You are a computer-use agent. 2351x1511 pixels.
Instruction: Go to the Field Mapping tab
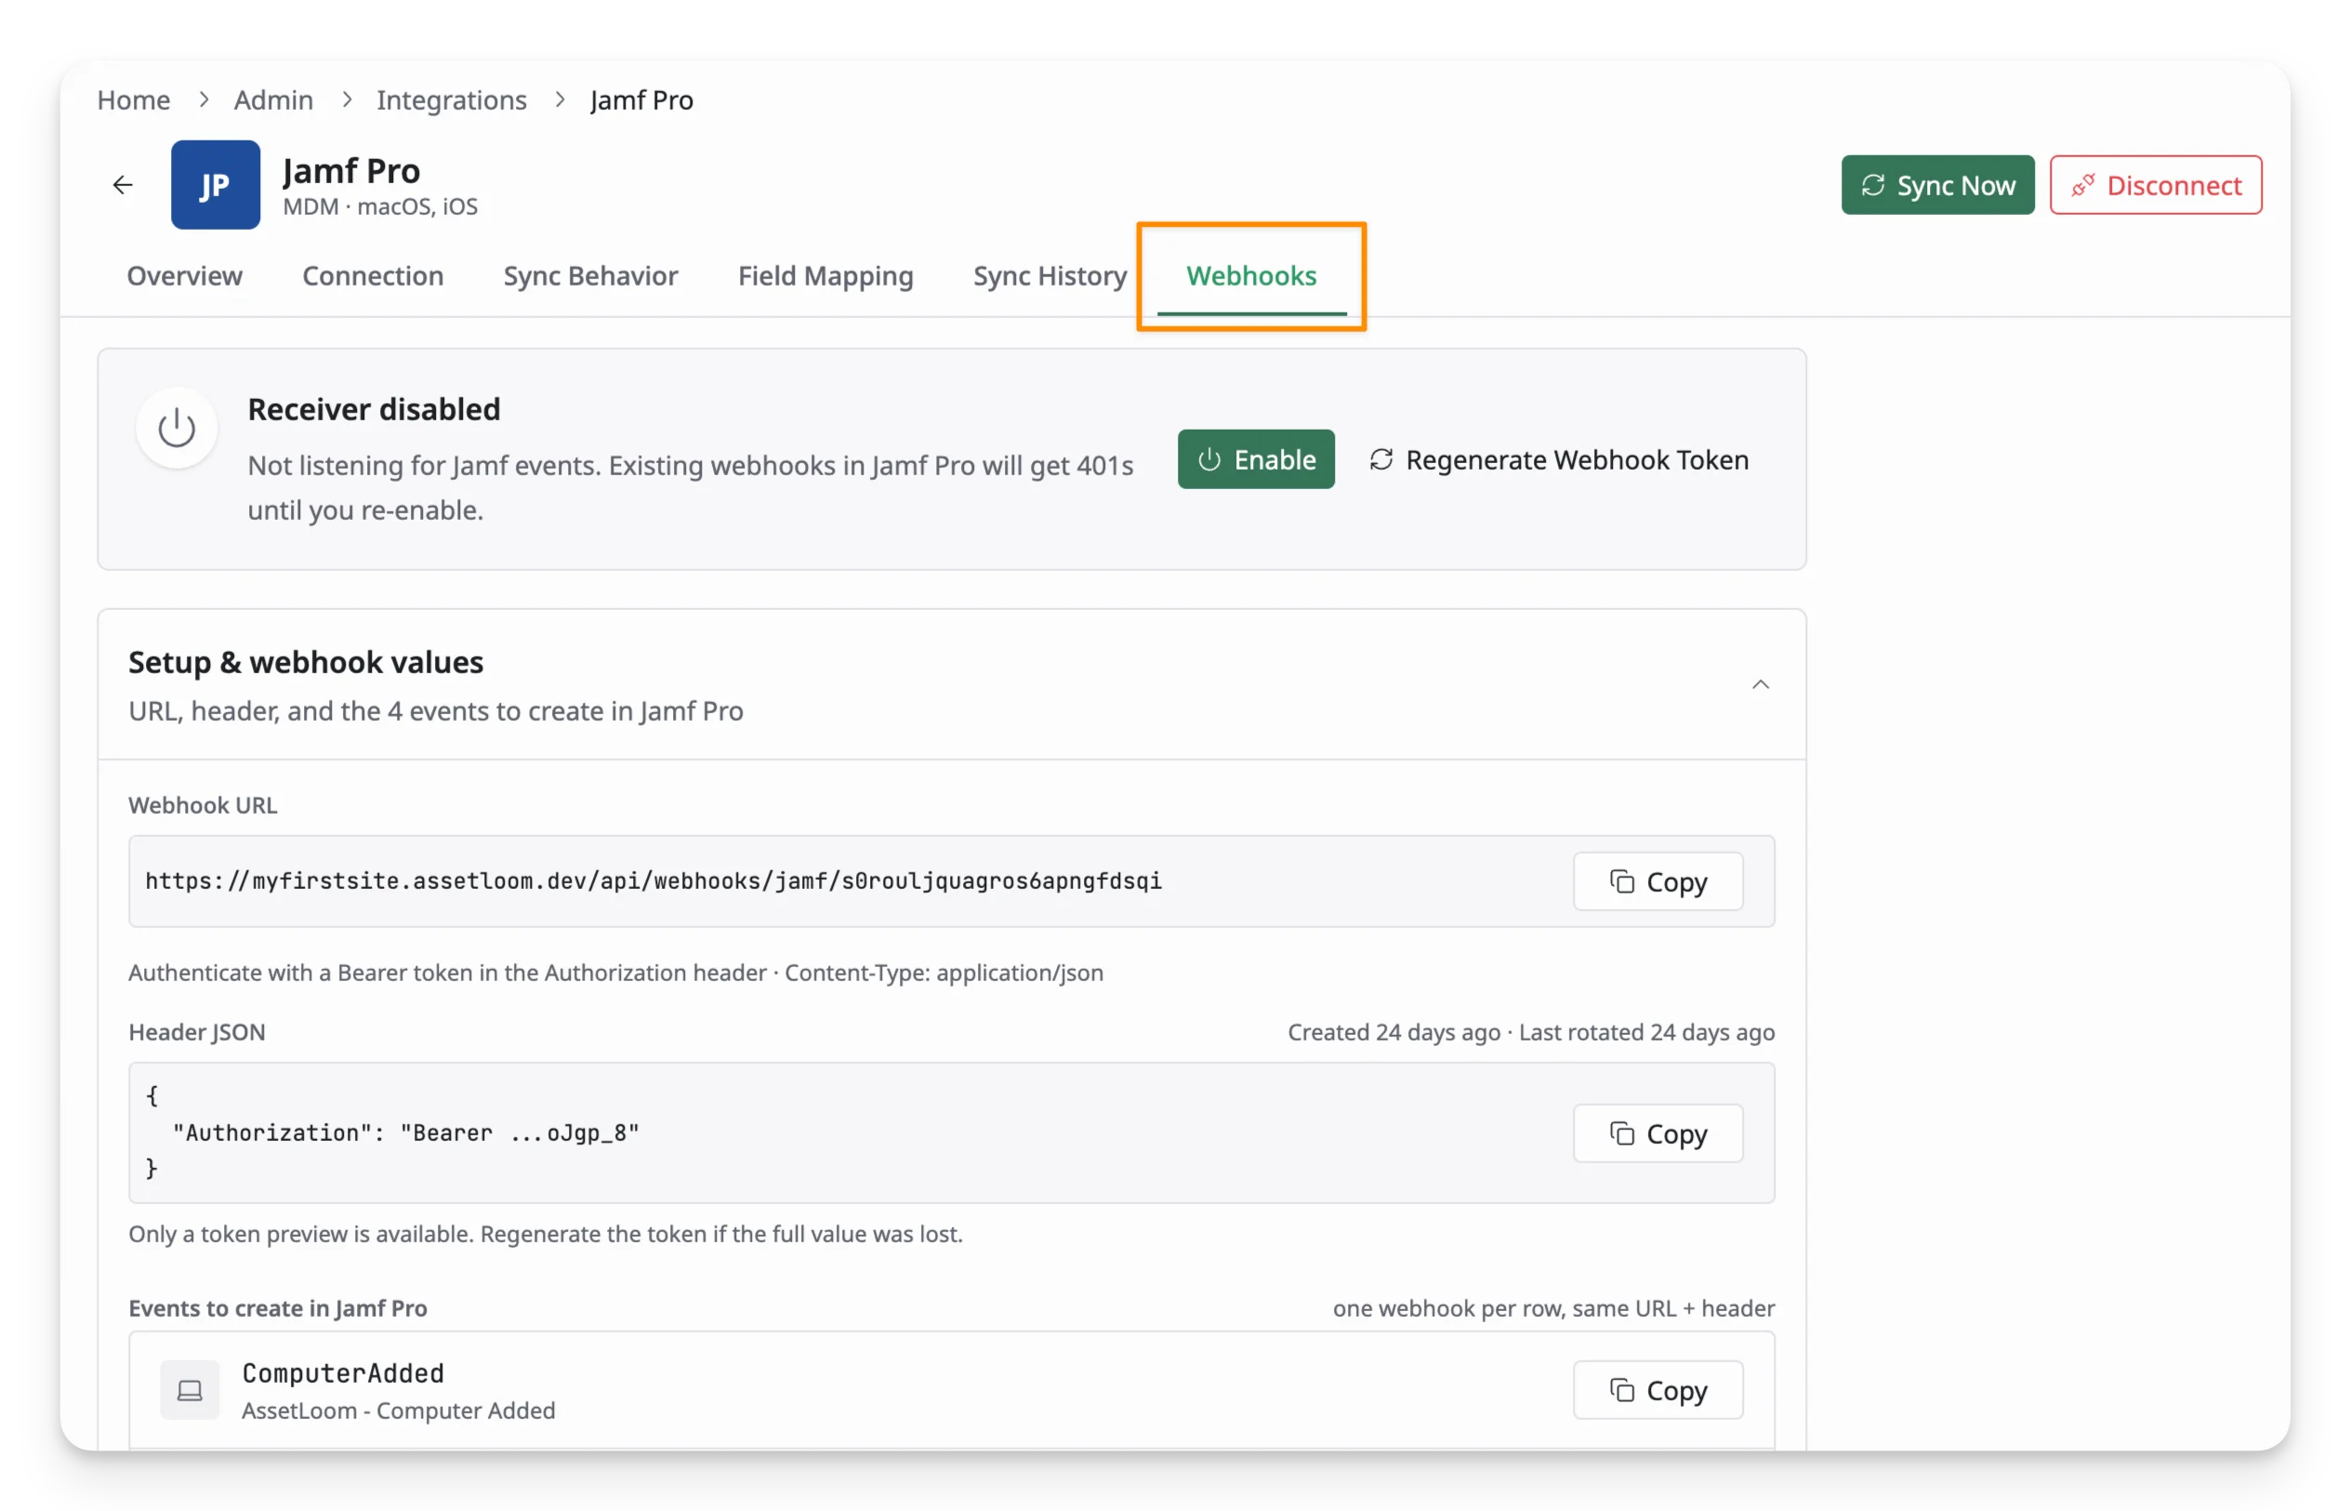click(825, 276)
